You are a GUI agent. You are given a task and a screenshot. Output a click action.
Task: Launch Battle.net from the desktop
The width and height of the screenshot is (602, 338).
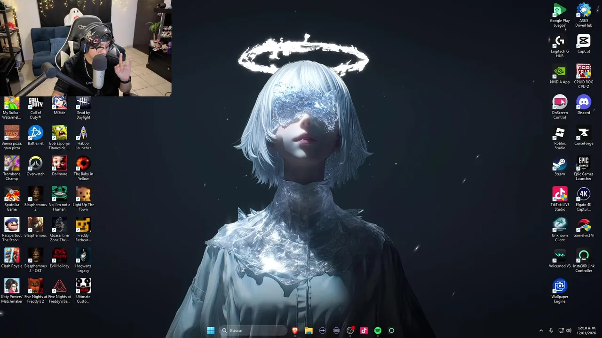point(36,136)
